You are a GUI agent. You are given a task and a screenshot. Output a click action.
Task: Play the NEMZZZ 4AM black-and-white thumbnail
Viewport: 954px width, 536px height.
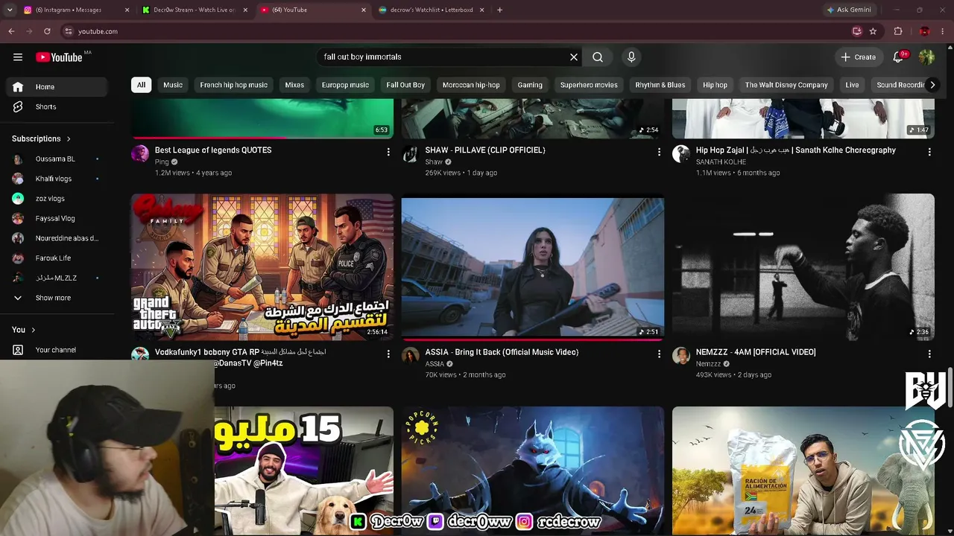click(803, 267)
